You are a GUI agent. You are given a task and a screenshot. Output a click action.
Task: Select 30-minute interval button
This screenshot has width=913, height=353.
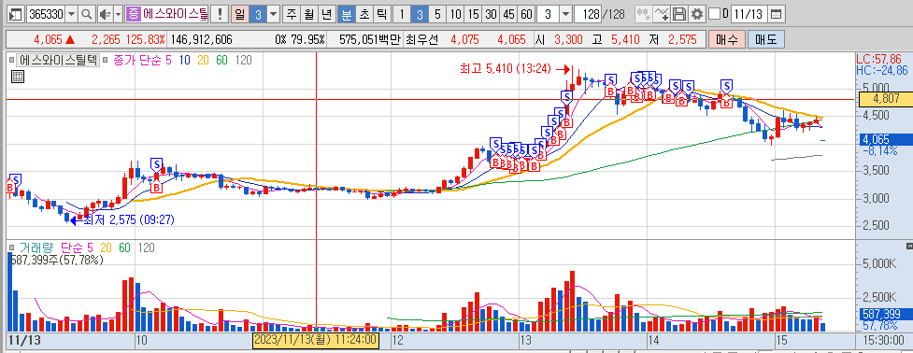tap(492, 14)
